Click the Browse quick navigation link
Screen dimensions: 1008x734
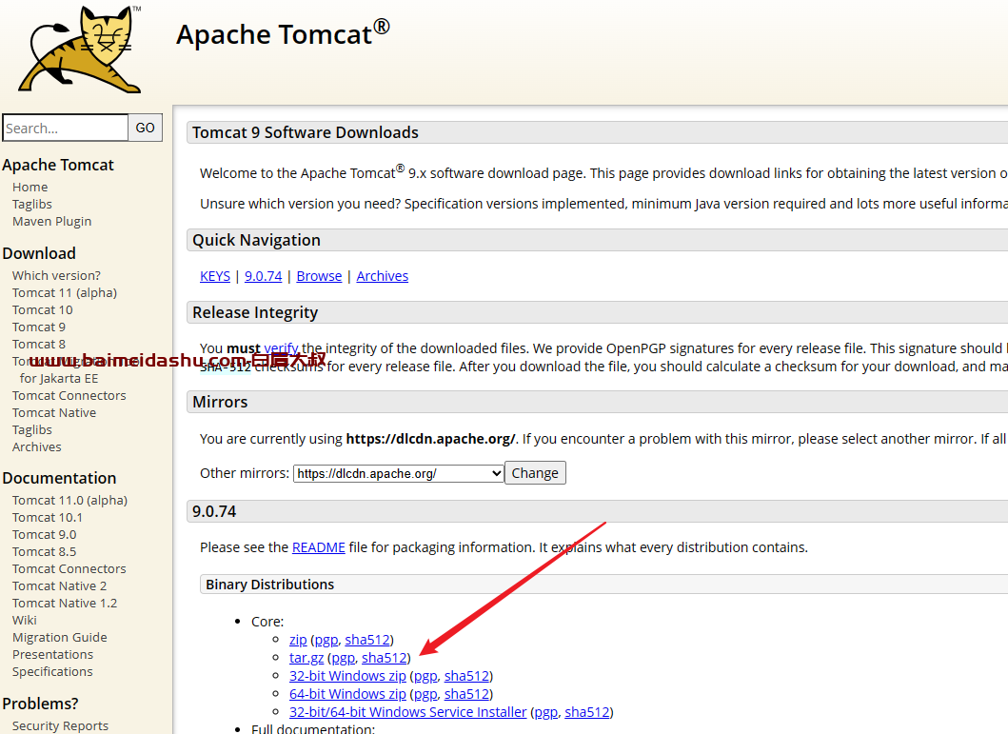pyautogui.click(x=319, y=276)
